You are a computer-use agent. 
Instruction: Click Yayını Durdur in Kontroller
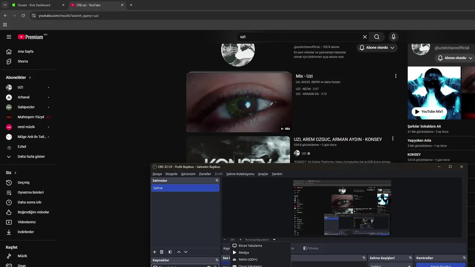(440, 265)
